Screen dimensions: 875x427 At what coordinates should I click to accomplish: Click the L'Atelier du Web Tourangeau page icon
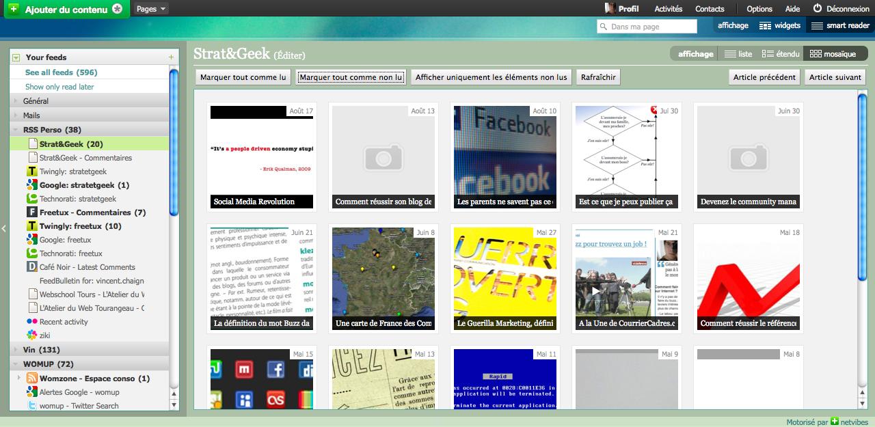(33, 308)
